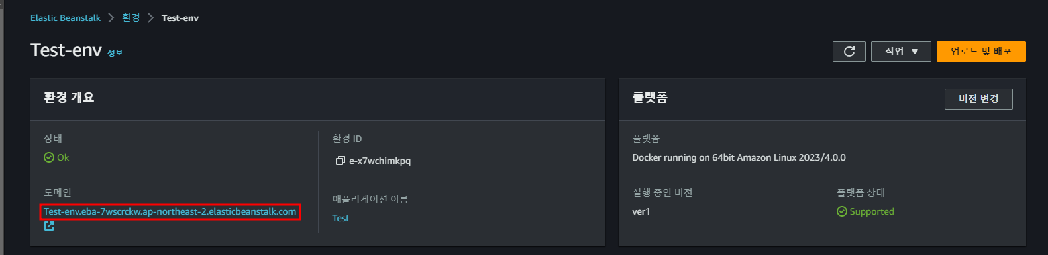Open domain via external link icon
Image resolution: width=1048 pixels, height=255 pixels.
(49, 226)
